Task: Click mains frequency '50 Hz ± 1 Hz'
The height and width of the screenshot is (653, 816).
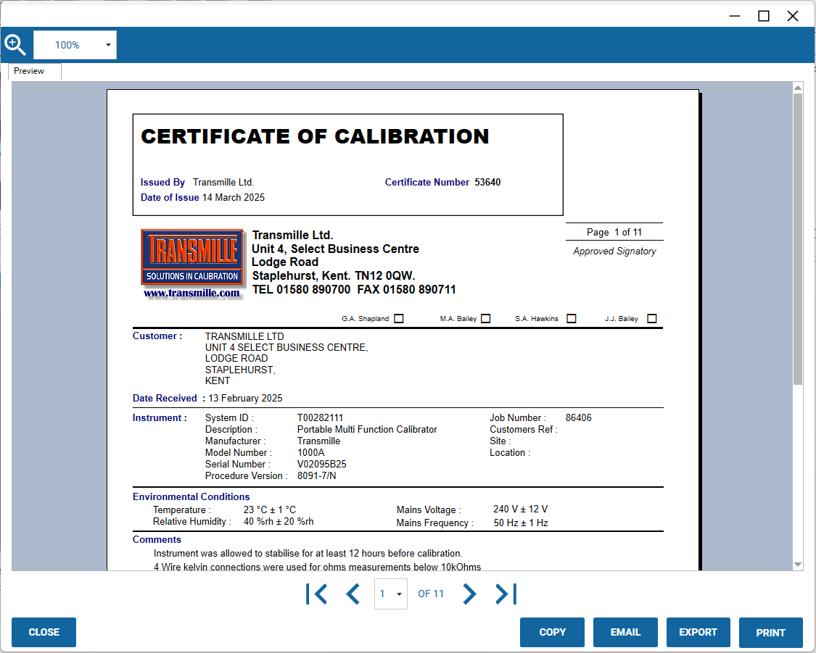Action: tap(520, 523)
